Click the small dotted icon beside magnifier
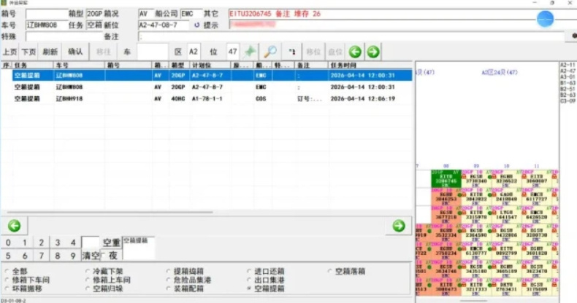 click(x=292, y=52)
